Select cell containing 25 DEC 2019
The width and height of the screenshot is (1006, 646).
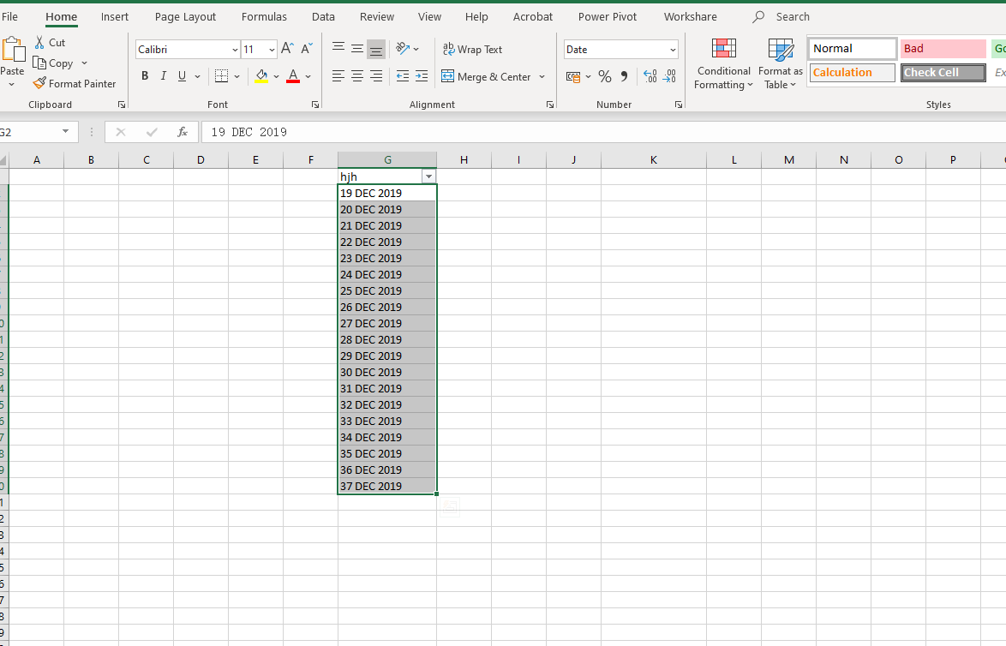tap(387, 290)
